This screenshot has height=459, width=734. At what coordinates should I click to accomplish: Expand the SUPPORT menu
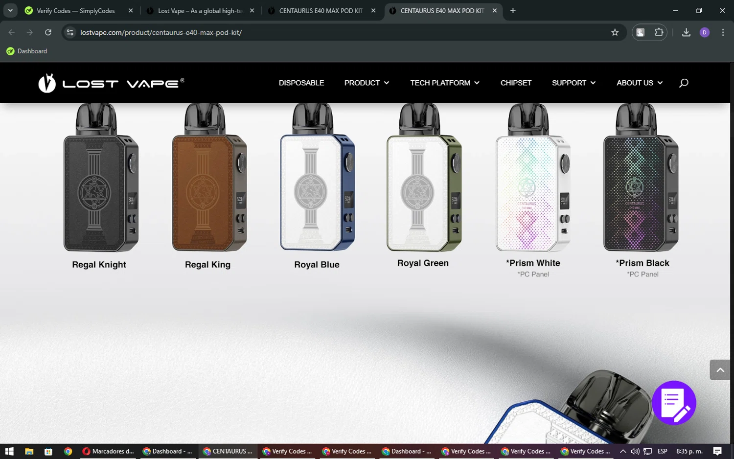(573, 83)
